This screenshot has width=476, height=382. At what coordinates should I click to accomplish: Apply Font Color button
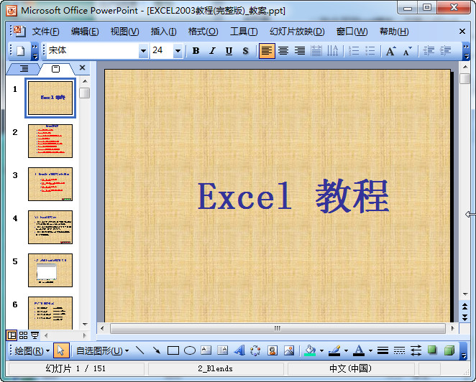pos(359,351)
